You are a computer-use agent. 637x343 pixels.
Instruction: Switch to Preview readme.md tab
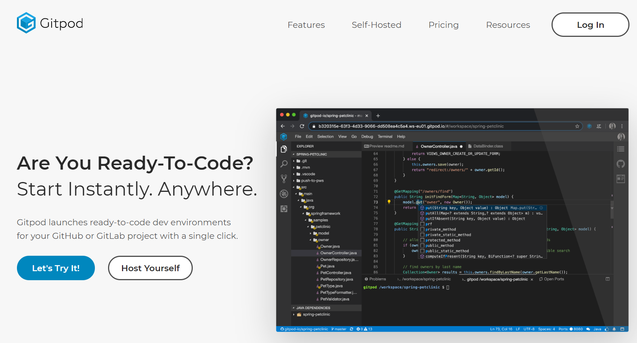[x=386, y=146]
